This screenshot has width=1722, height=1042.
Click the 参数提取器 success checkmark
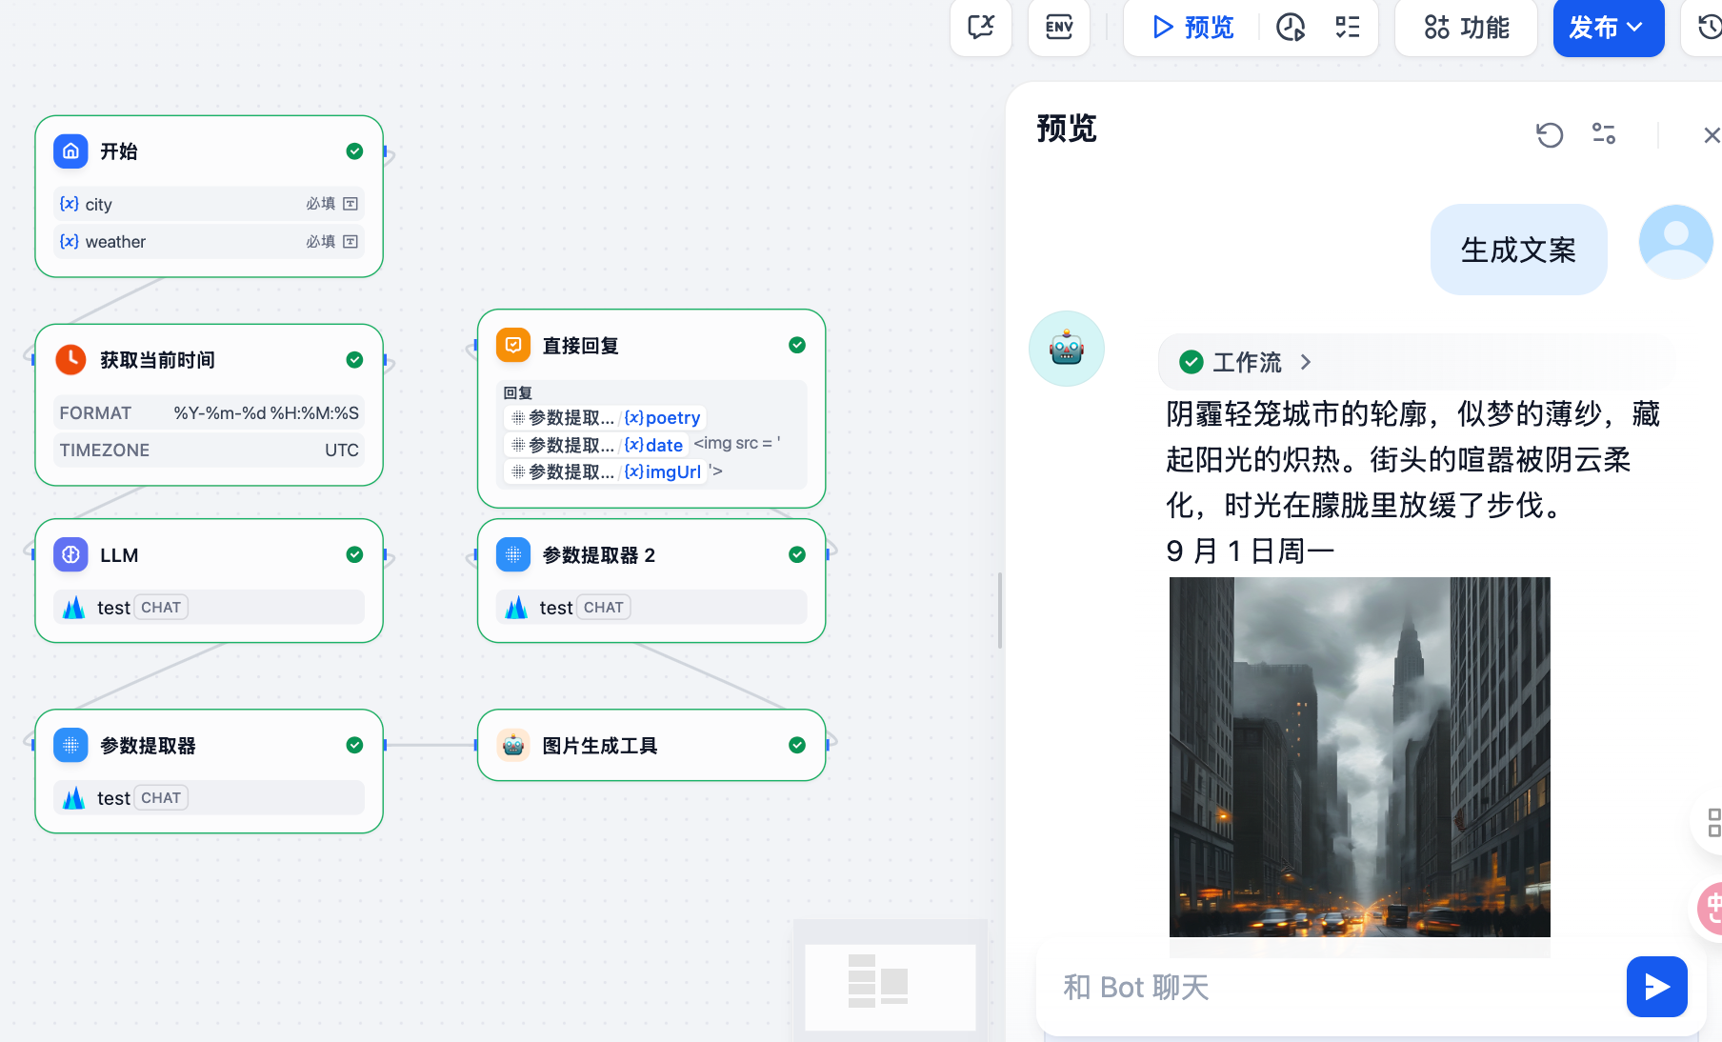pos(354,746)
